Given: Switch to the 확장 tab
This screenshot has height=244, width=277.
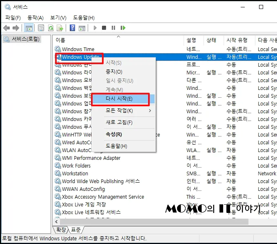Looking at the screenshot, I should tap(61, 230).
